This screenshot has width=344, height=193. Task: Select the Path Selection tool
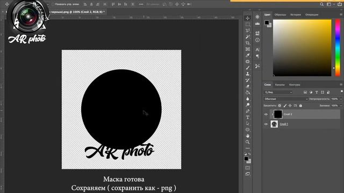pyautogui.click(x=248, y=123)
